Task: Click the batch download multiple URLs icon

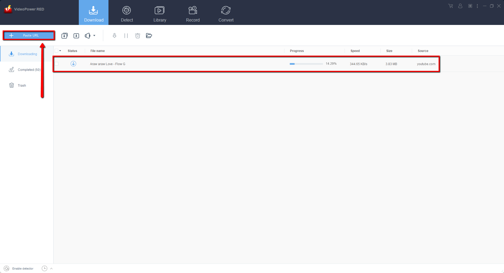Action: pos(64,36)
